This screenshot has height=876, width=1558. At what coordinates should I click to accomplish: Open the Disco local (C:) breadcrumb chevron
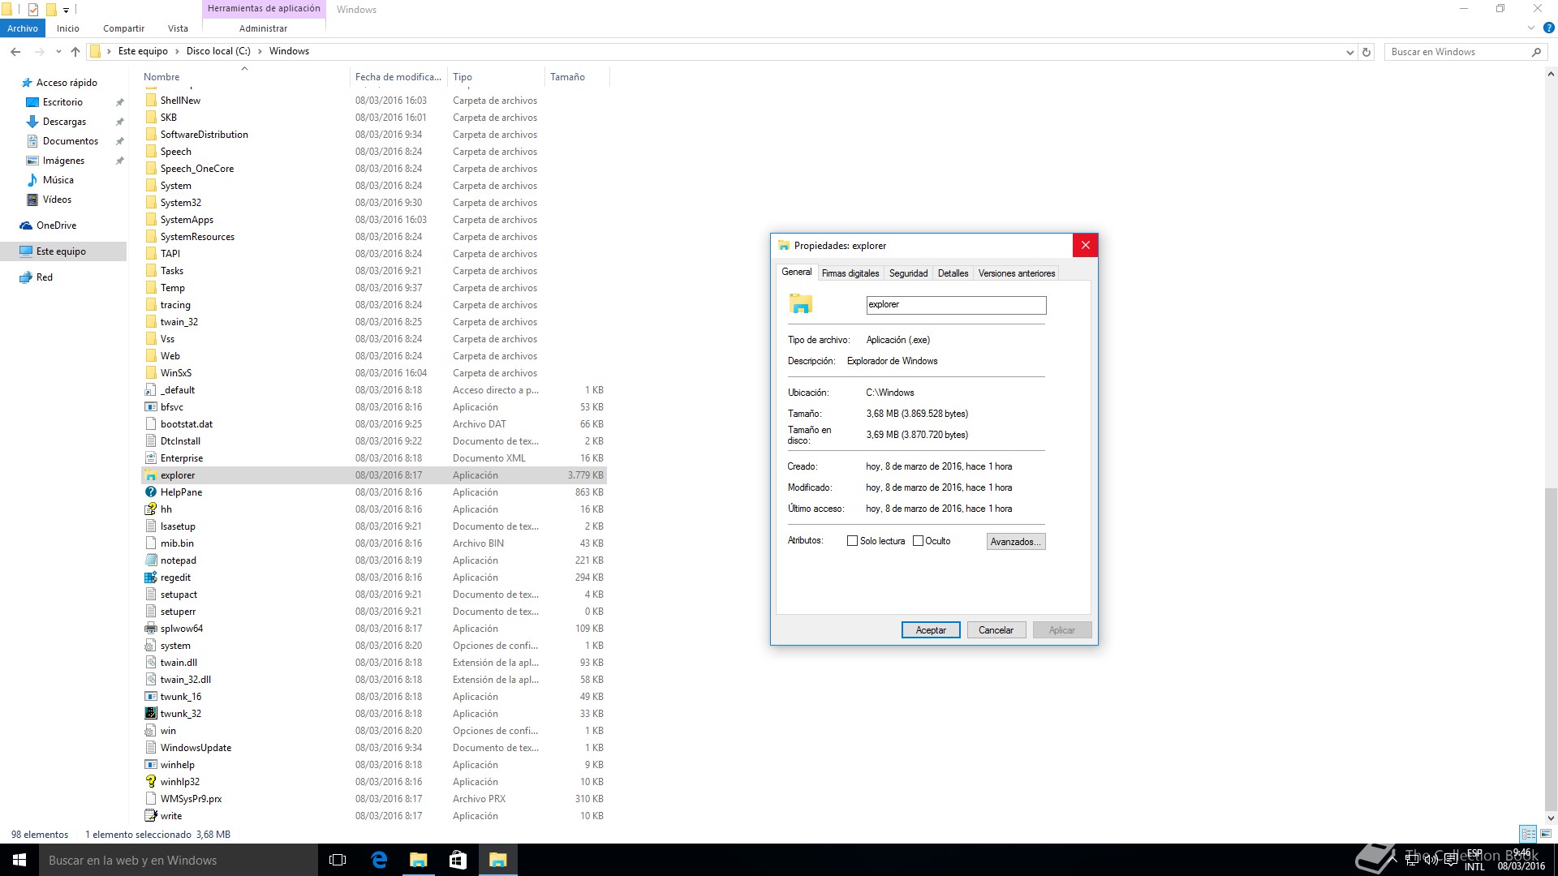click(260, 51)
